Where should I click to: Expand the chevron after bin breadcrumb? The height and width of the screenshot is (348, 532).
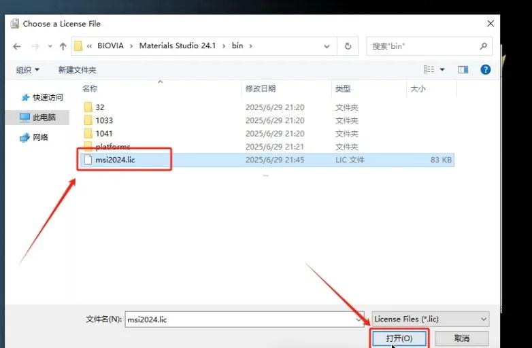tap(251, 46)
